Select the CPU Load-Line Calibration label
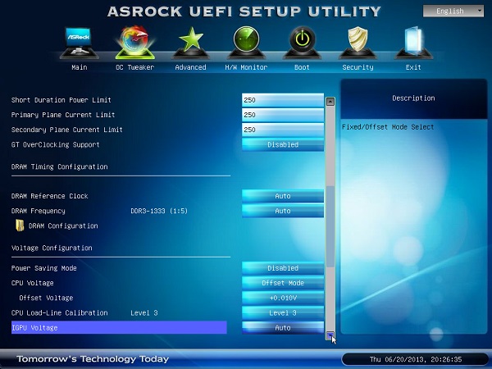 (x=59, y=313)
